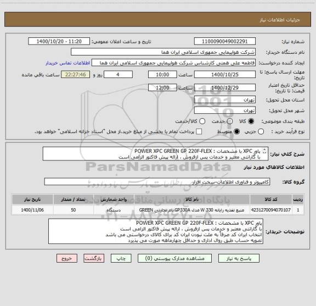Click the دستگاه unit cell

(114, 210)
